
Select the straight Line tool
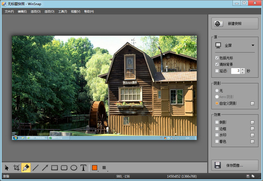tap(35, 168)
